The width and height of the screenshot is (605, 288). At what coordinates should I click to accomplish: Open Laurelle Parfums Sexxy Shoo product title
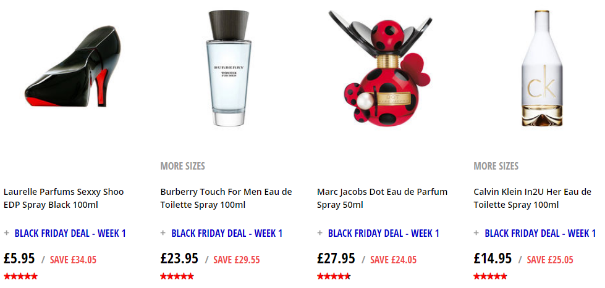click(x=64, y=199)
